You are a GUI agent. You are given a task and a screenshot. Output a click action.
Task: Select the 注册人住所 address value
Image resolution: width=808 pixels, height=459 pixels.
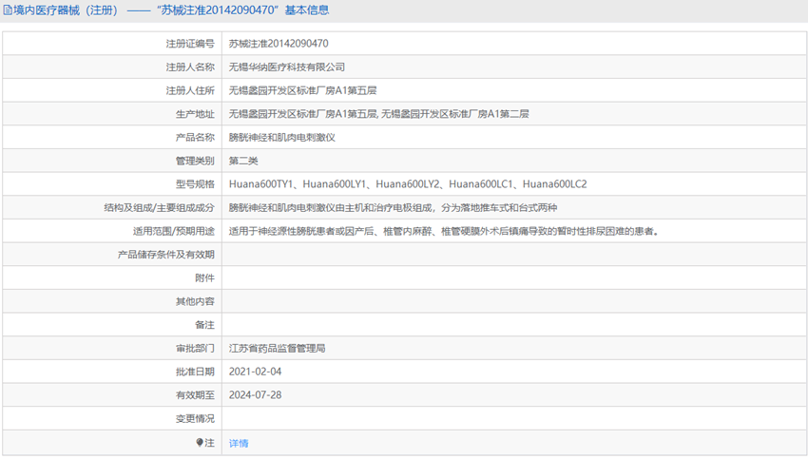pyautogui.click(x=302, y=90)
